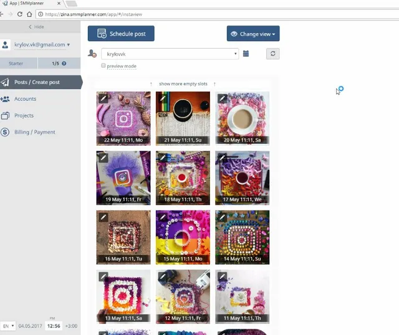
Task: Click the user profile icon in sidebar
Action: (5, 45)
